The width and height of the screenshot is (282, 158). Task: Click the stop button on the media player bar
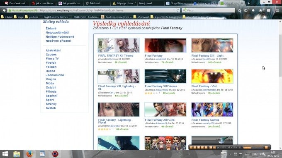click(x=199, y=147)
